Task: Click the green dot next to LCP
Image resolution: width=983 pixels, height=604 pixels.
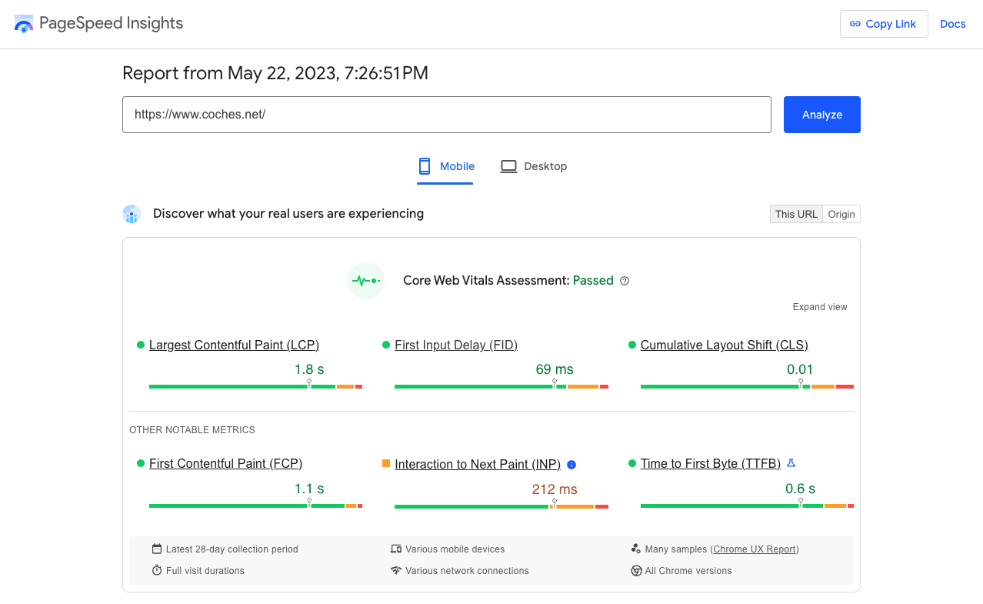Action: point(141,345)
